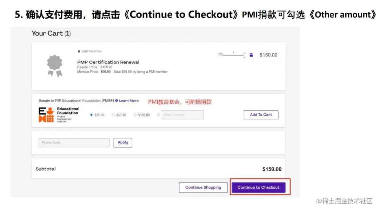
Task: Click the quantity field in the cart
Action: coord(233,54)
